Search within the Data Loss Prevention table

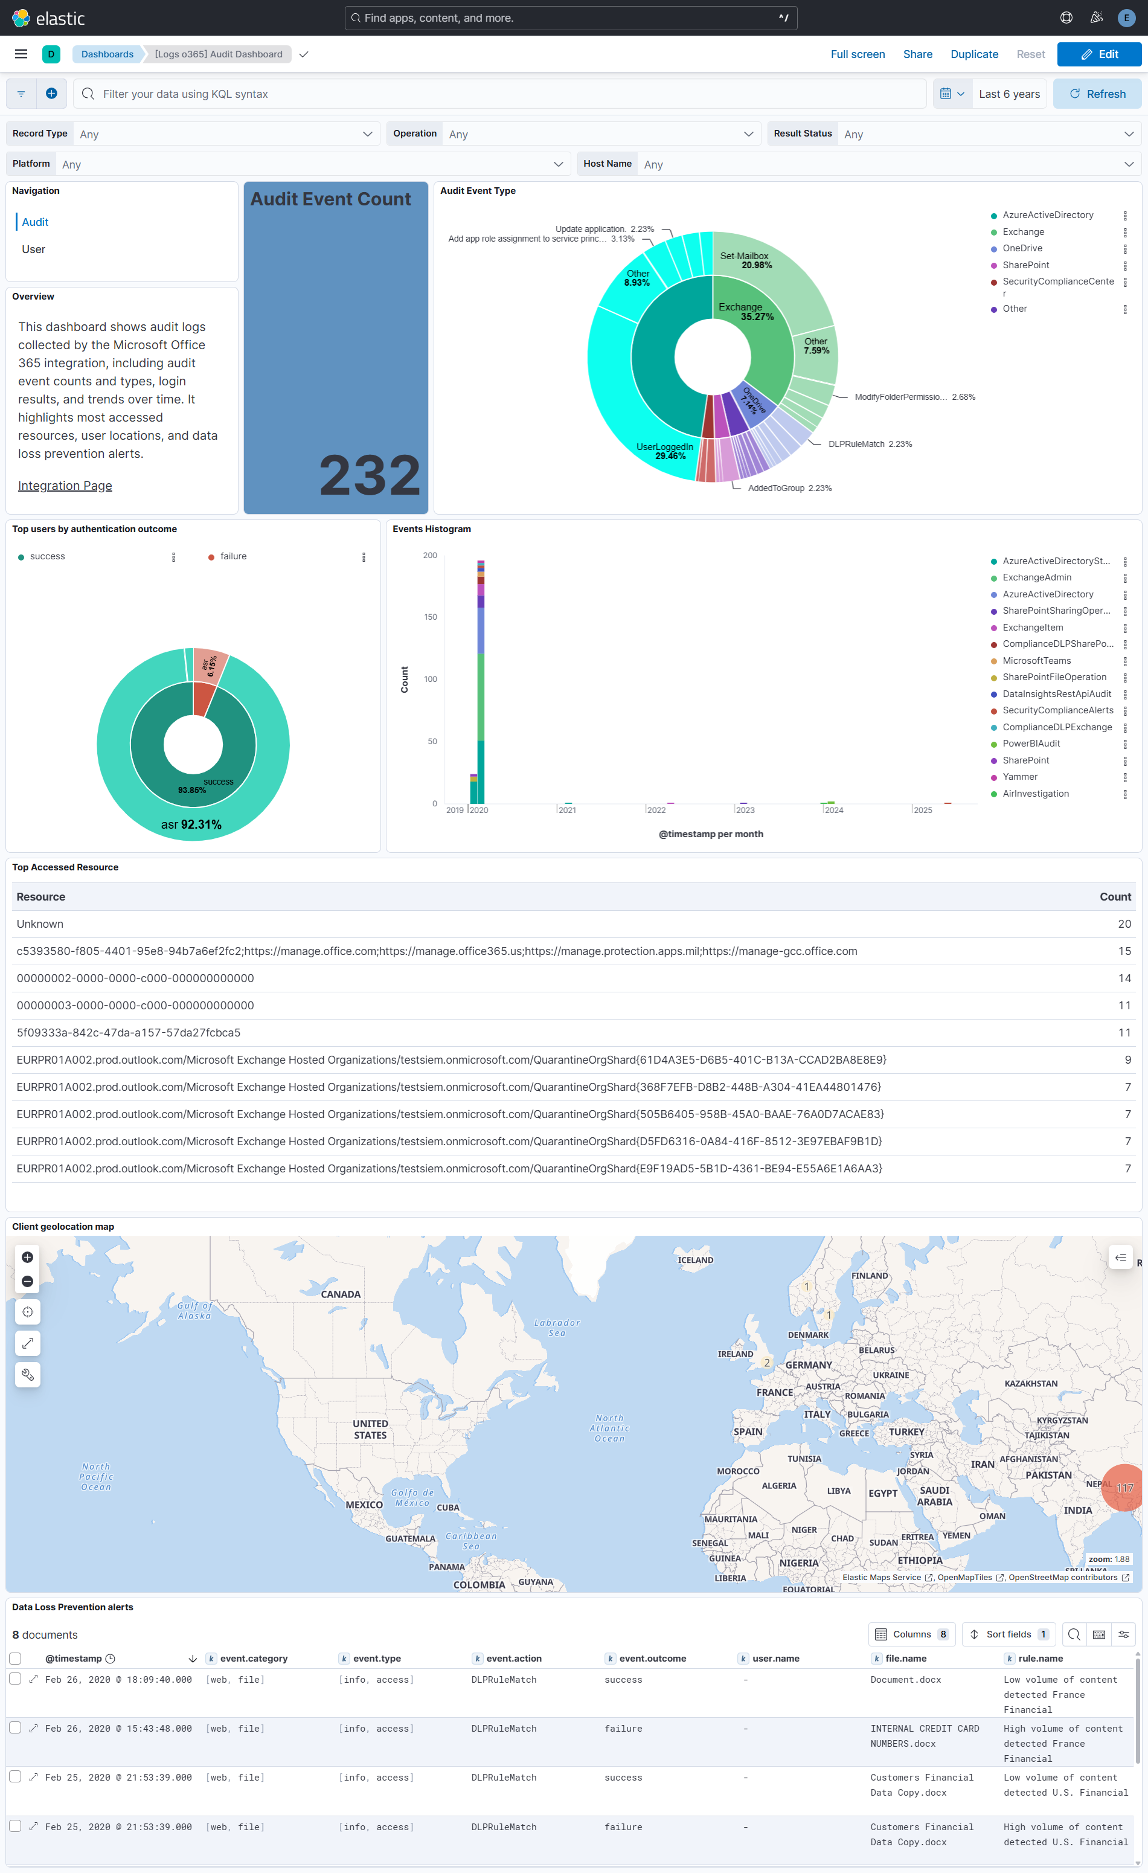pos(1074,1634)
